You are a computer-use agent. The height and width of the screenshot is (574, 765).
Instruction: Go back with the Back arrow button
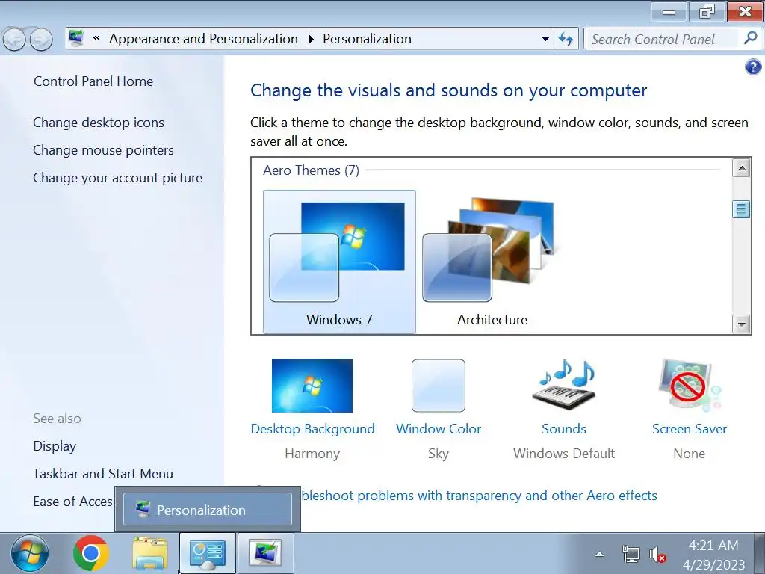coord(14,39)
